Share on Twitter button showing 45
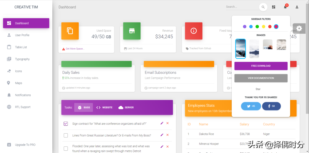This screenshot has width=309, height=153. tap(251, 106)
